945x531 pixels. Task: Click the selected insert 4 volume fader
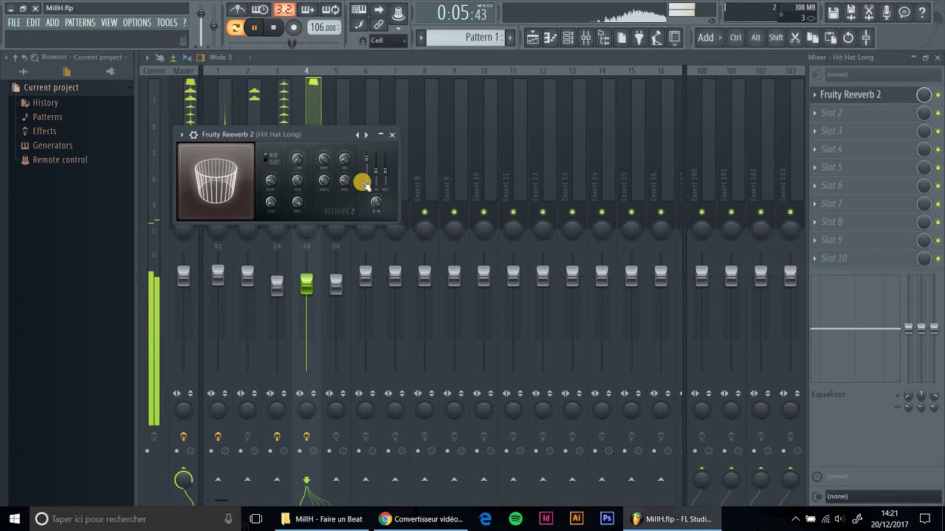[306, 284]
